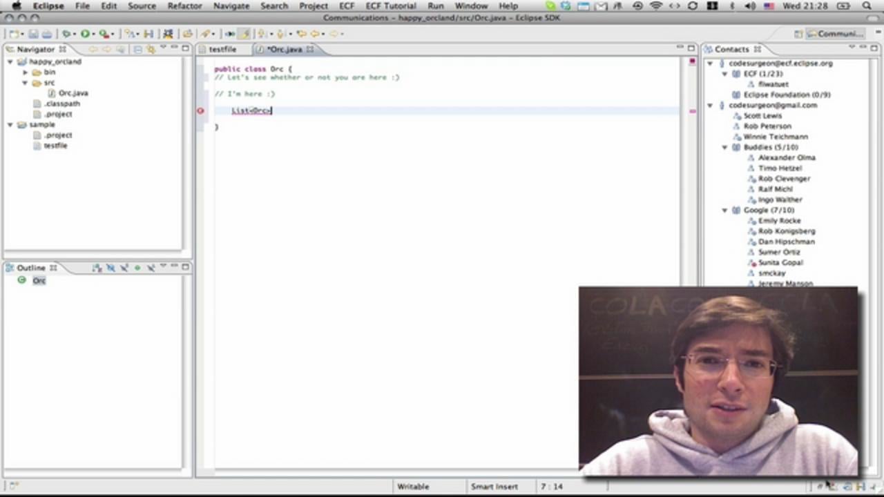Adjust the volume icon in the menu bar
The width and height of the screenshot is (884, 497).
749,6
